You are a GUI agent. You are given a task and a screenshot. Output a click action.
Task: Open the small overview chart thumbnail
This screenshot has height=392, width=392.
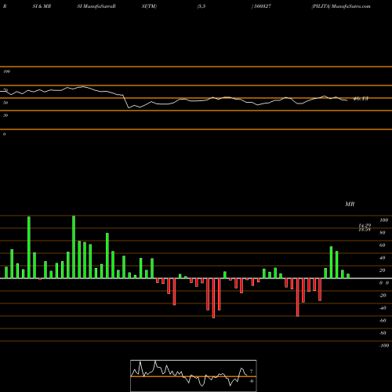(x=194, y=376)
